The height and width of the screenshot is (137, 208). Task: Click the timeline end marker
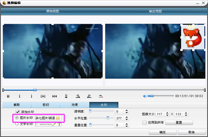[205, 90]
